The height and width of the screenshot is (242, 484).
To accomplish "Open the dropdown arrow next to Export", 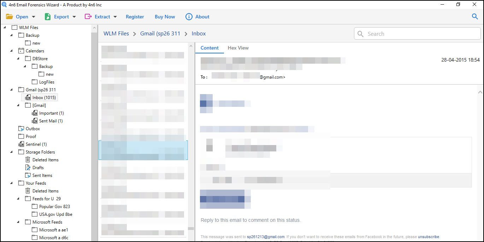I will click(74, 17).
